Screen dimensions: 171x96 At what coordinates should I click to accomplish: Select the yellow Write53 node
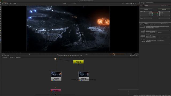(x=78, y=62)
